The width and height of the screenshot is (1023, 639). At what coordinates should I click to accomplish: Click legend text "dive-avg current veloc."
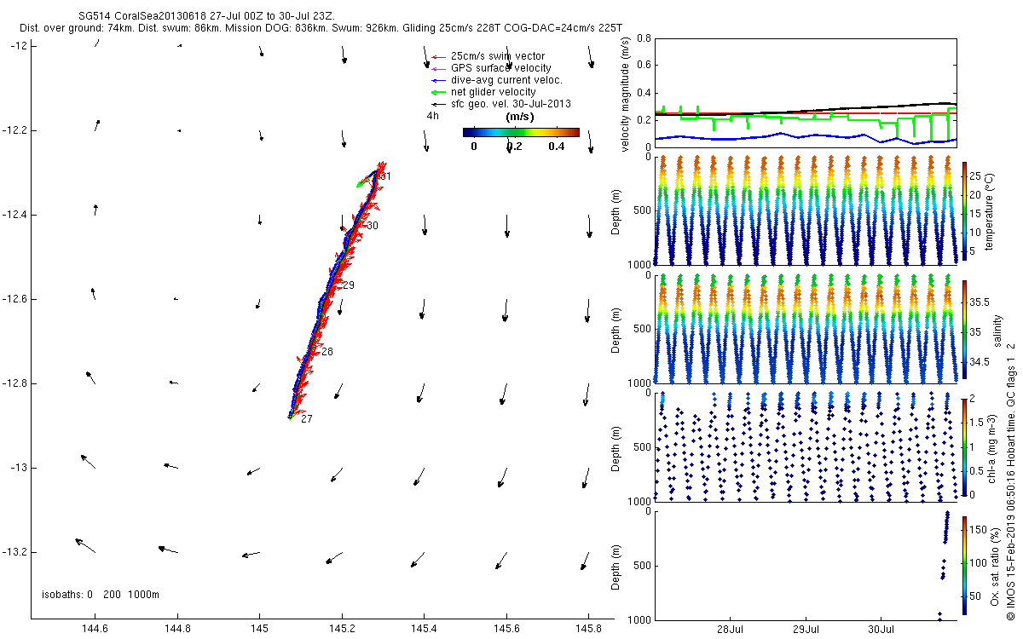click(506, 80)
